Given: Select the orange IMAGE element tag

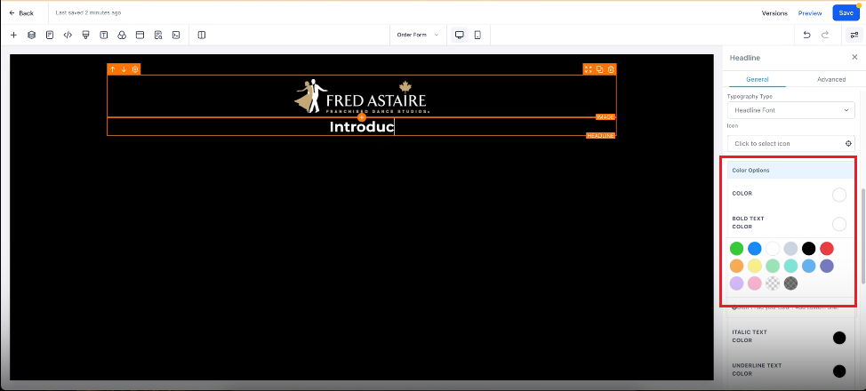Looking at the screenshot, I should pyautogui.click(x=605, y=117).
